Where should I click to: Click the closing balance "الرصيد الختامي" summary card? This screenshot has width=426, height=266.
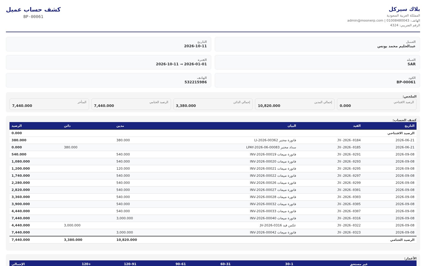click(131, 104)
